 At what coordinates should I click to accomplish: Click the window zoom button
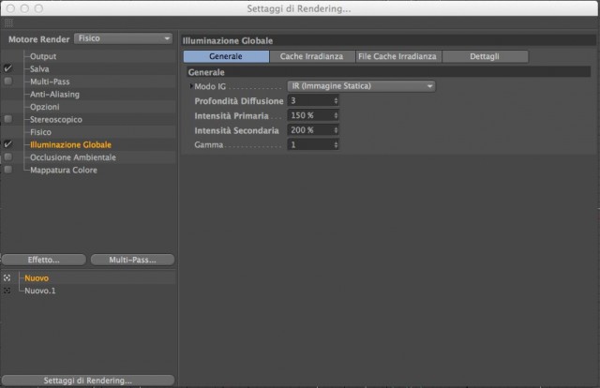click(38, 8)
